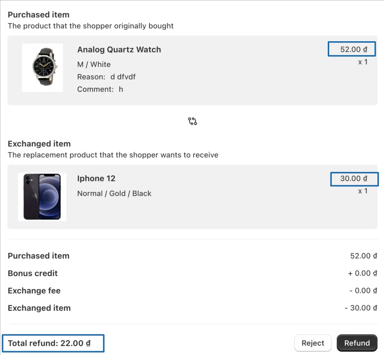Click the Iphone 12 product name
Image resolution: width=384 pixels, height=355 pixels.
coord(96,179)
